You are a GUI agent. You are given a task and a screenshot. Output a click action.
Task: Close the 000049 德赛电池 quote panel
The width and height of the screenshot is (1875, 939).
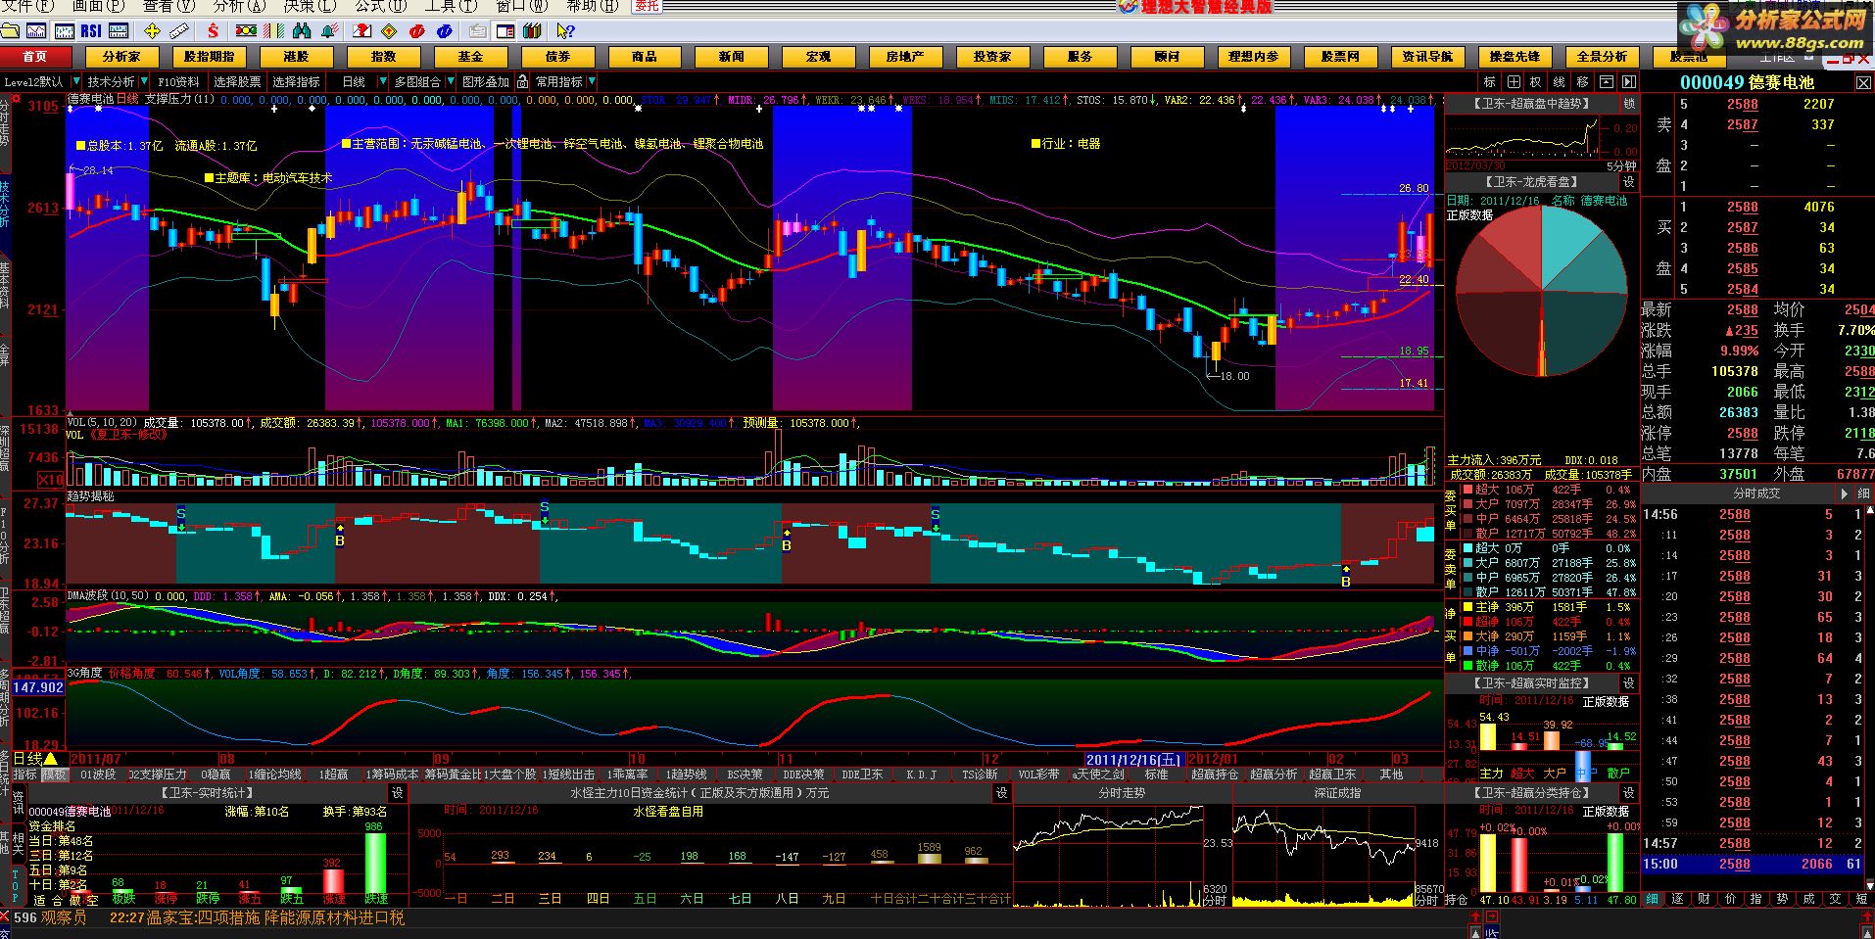(x=1862, y=82)
